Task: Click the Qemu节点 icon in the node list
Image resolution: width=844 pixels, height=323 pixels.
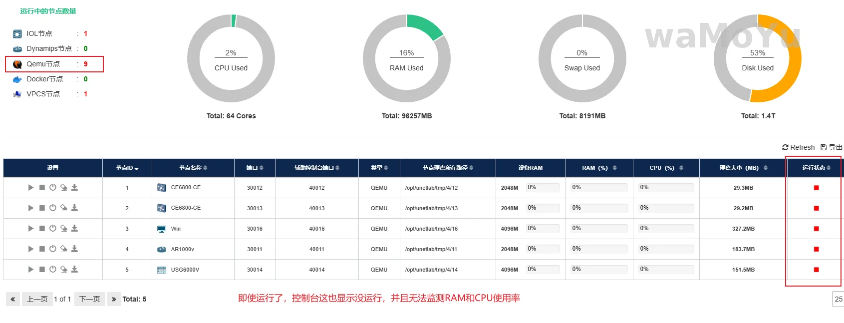Action: (17, 64)
